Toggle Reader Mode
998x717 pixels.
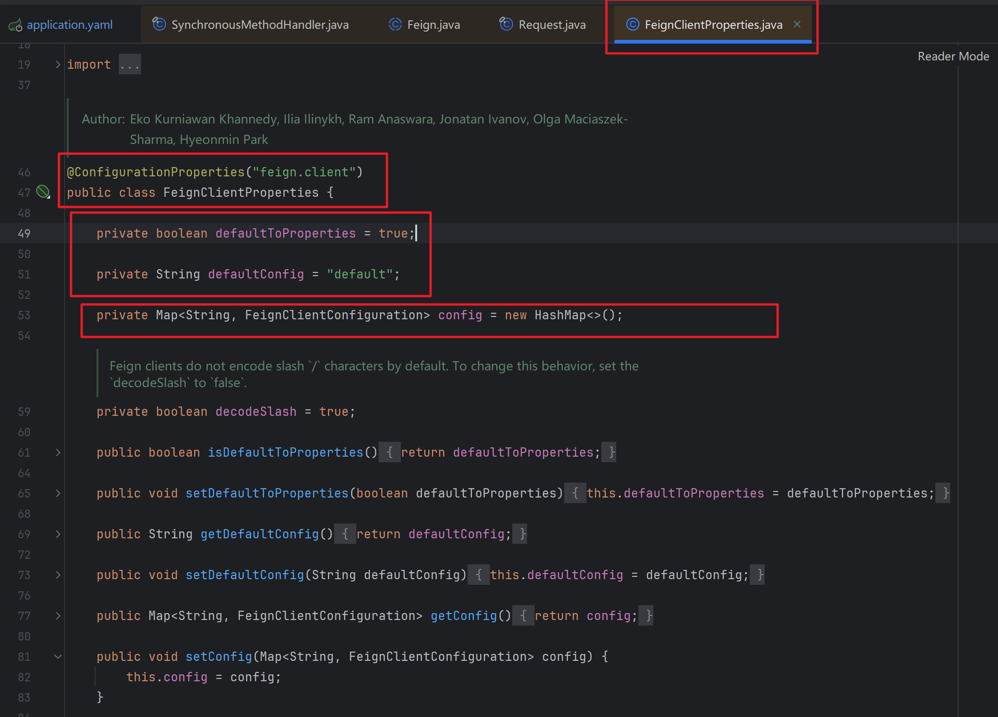953,56
